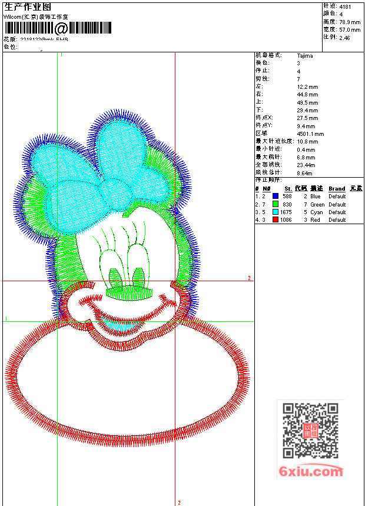Image resolution: width=365 pixels, height=506 pixels.
Task: Click the "@" symbol within the barcode
Action: pos(61,28)
